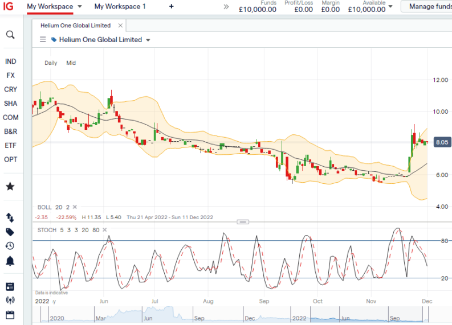Click the Profit/Loss £0.00 value

(x=304, y=10)
